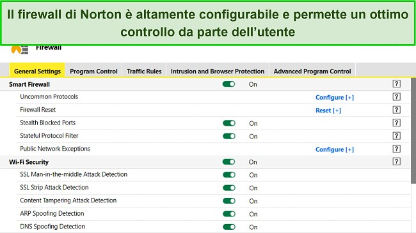Click the Norton firewall logo icon

pyautogui.click(x=20, y=50)
